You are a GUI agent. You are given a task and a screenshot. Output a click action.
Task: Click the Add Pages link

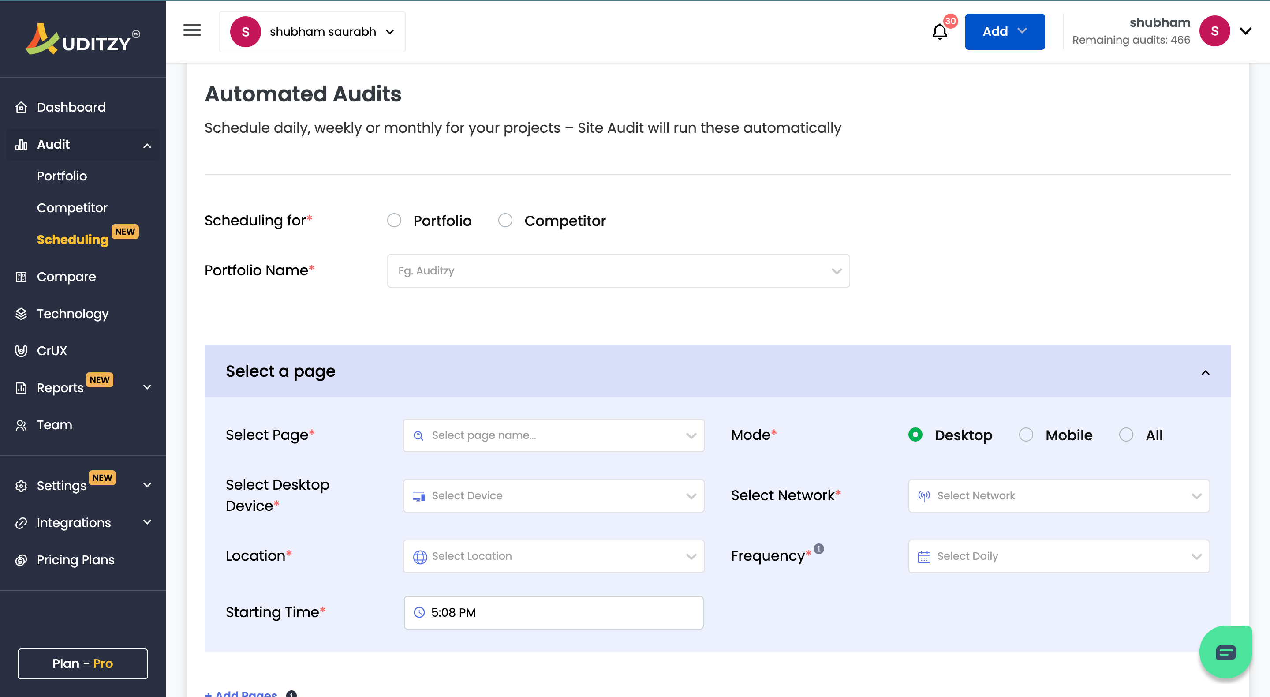(241, 693)
